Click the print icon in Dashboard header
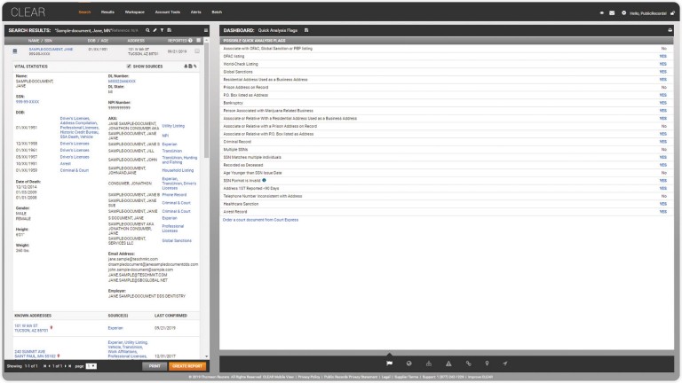The width and height of the screenshot is (682, 383). [670, 29]
